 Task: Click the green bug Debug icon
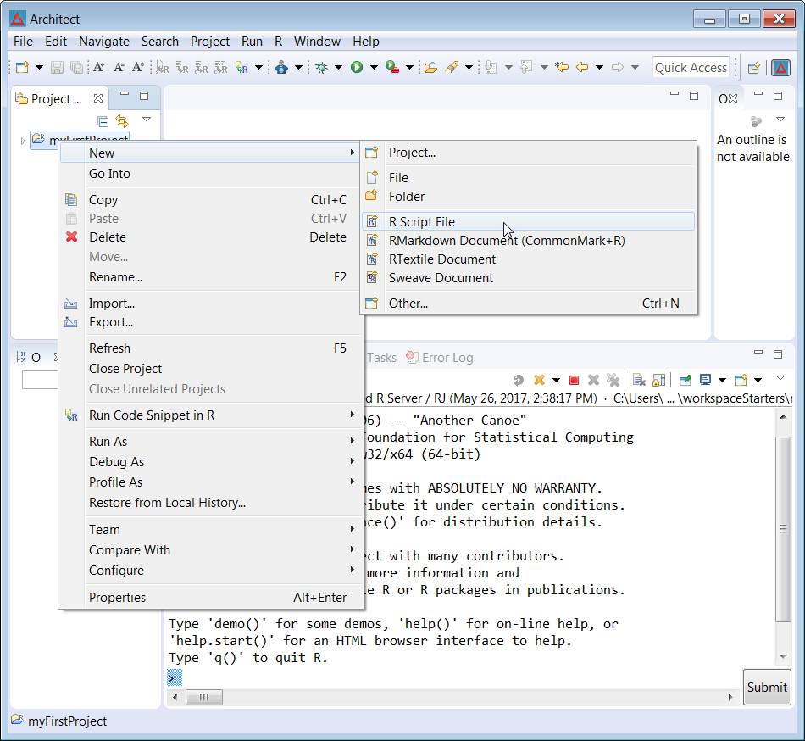[x=322, y=67]
